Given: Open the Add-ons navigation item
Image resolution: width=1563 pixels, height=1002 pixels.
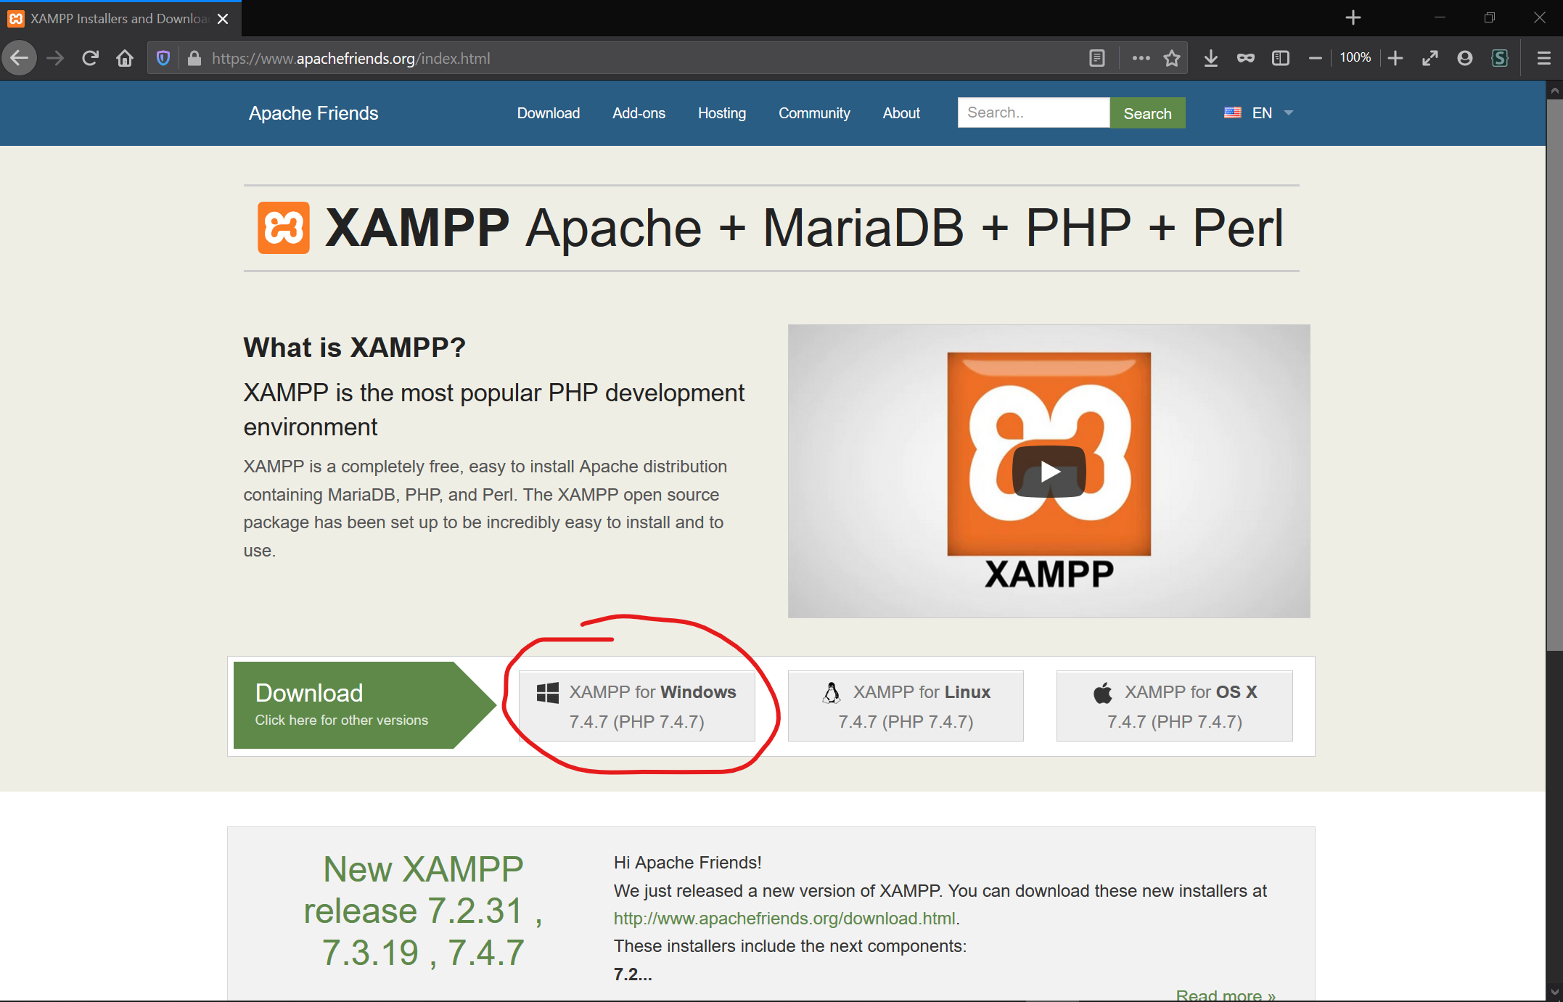Looking at the screenshot, I should (x=639, y=113).
